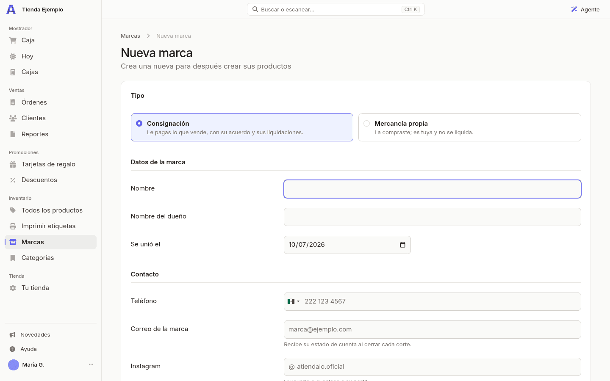Open the phone country flag dropdown
The width and height of the screenshot is (610, 381).
click(293, 301)
